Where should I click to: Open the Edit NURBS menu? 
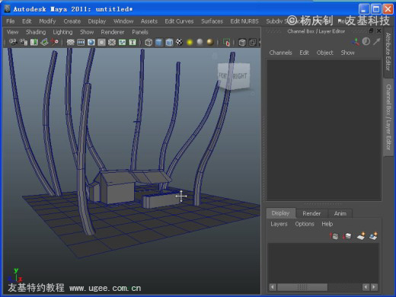click(244, 21)
